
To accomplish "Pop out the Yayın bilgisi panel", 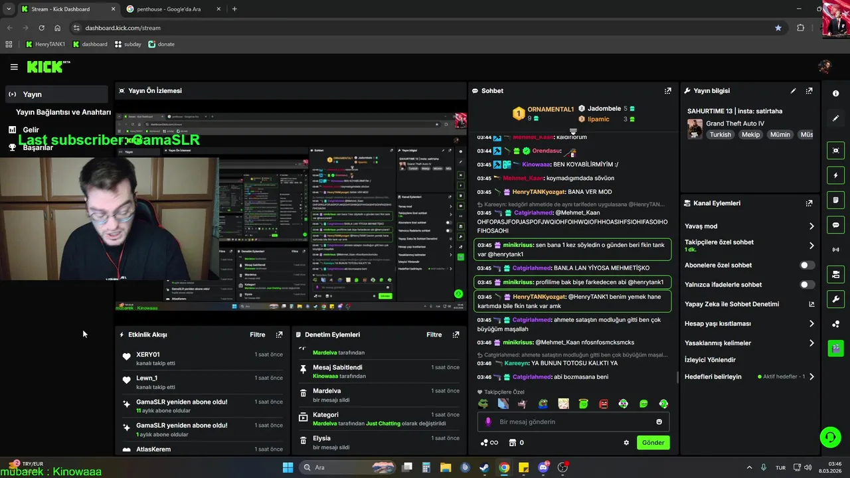I will coord(809,91).
